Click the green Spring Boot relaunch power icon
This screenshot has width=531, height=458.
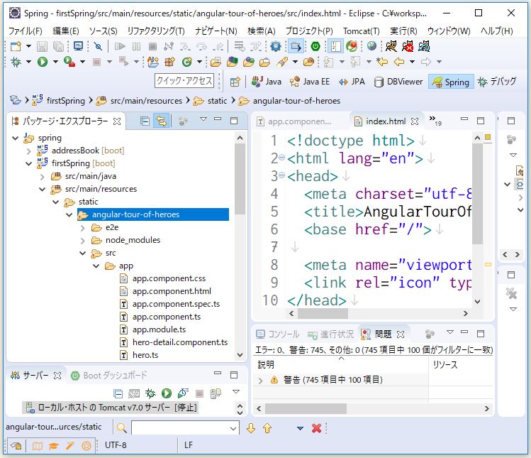click(x=315, y=46)
